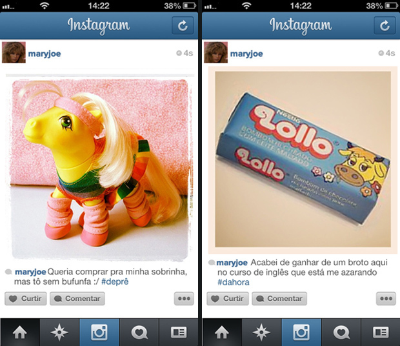This screenshot has width=400, height=346.
Task: Comment on the Lollo chocolate post
Action: coord(279,298)
